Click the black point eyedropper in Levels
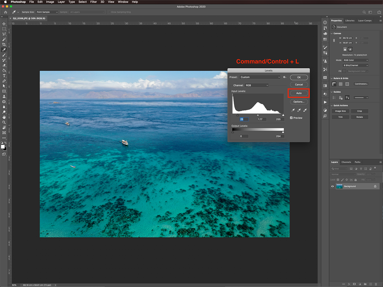 293,110
